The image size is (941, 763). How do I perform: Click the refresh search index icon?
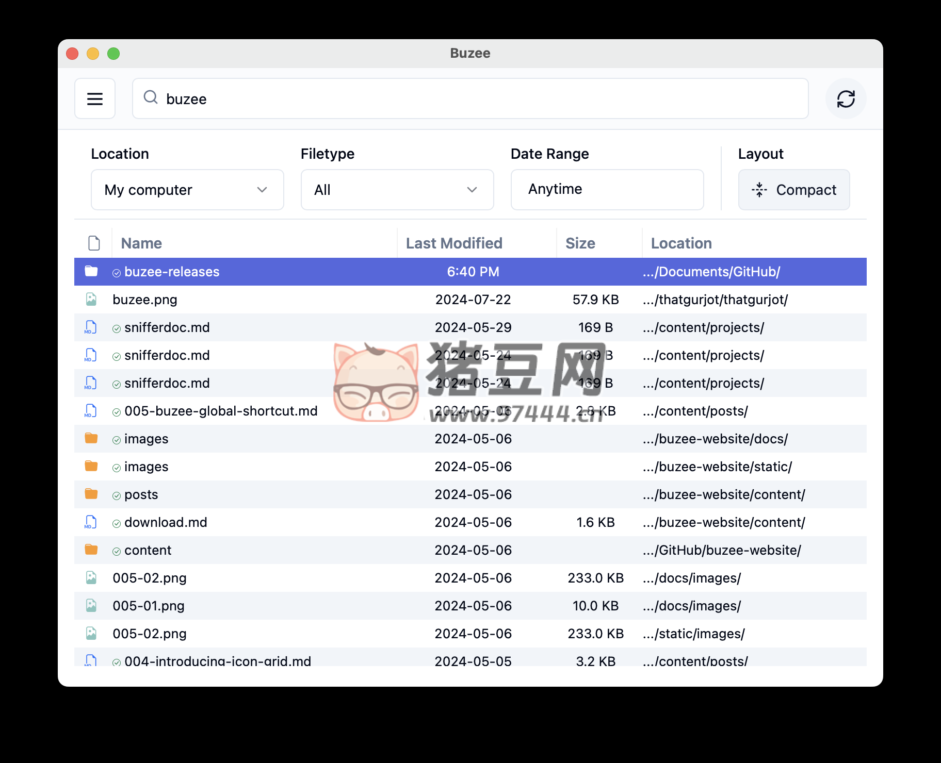coord(846,98)
